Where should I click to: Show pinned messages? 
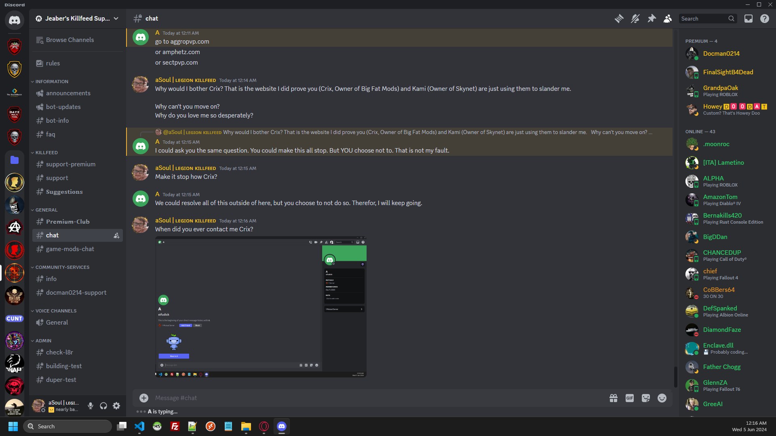click(x=652, y=19)
